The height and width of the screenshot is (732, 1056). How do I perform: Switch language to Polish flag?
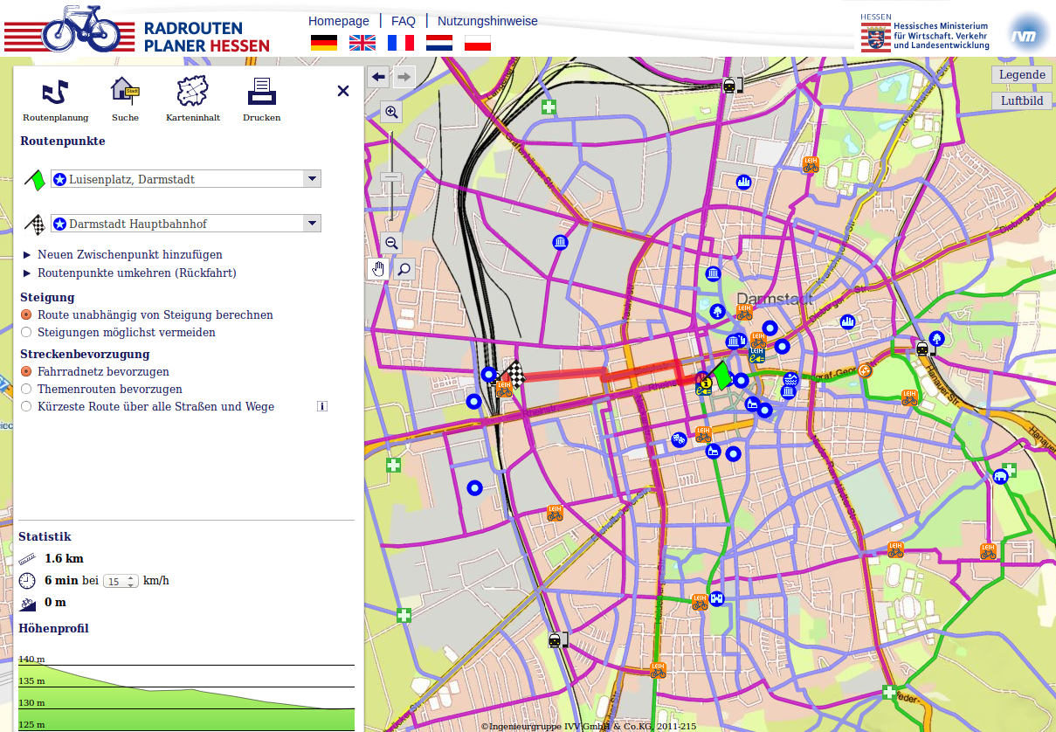point(478,43)
